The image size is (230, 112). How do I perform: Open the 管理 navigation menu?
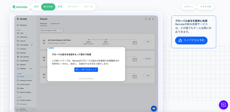(x=60, y=7)
